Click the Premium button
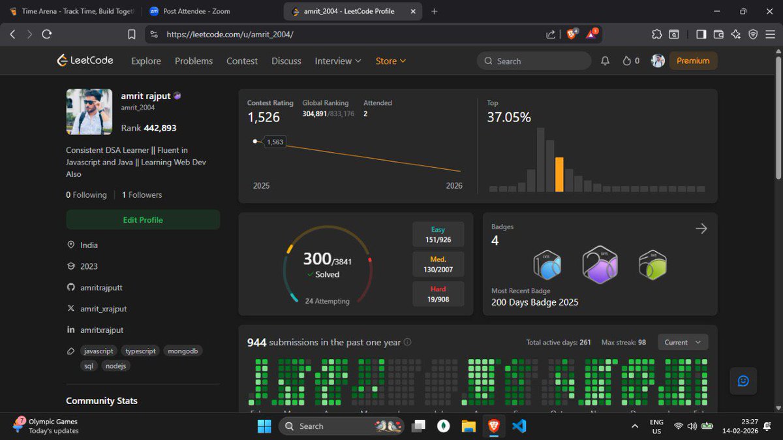Screen dimensions: 783x440 click(693, 61)
